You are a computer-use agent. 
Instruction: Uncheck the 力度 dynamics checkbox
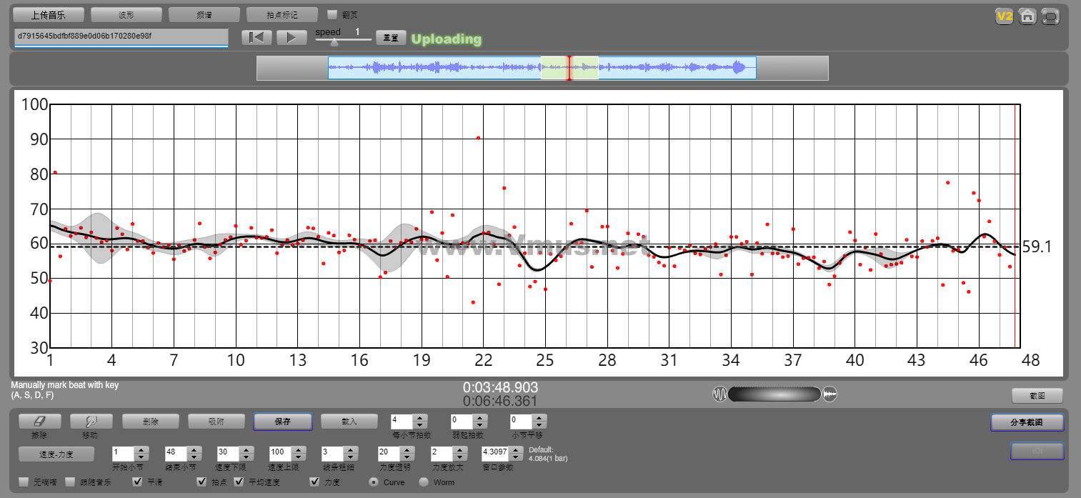click(x=314, y=482)
